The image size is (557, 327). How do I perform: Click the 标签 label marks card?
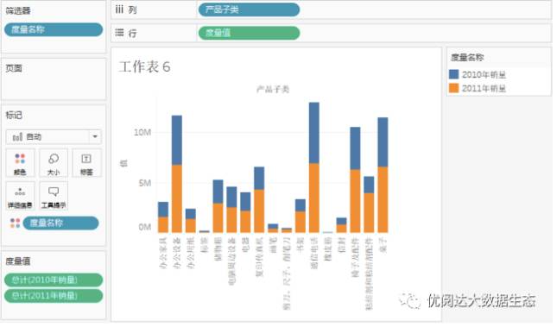86,163
